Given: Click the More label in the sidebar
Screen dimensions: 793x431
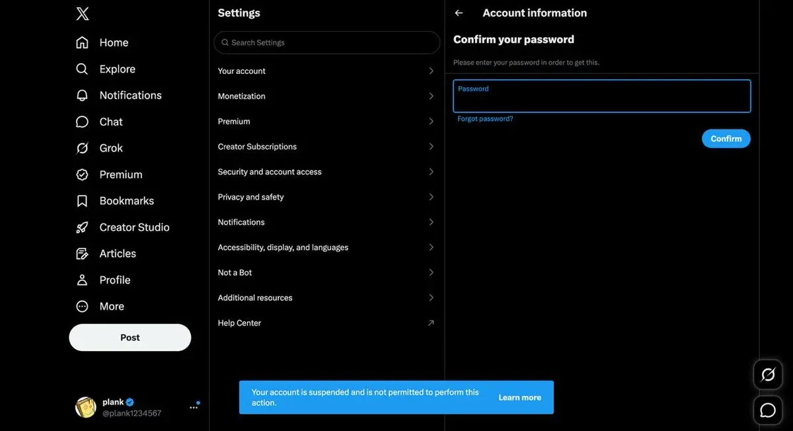Looking at the screenshot, I should pyautogui.click(x=112, y=307).
